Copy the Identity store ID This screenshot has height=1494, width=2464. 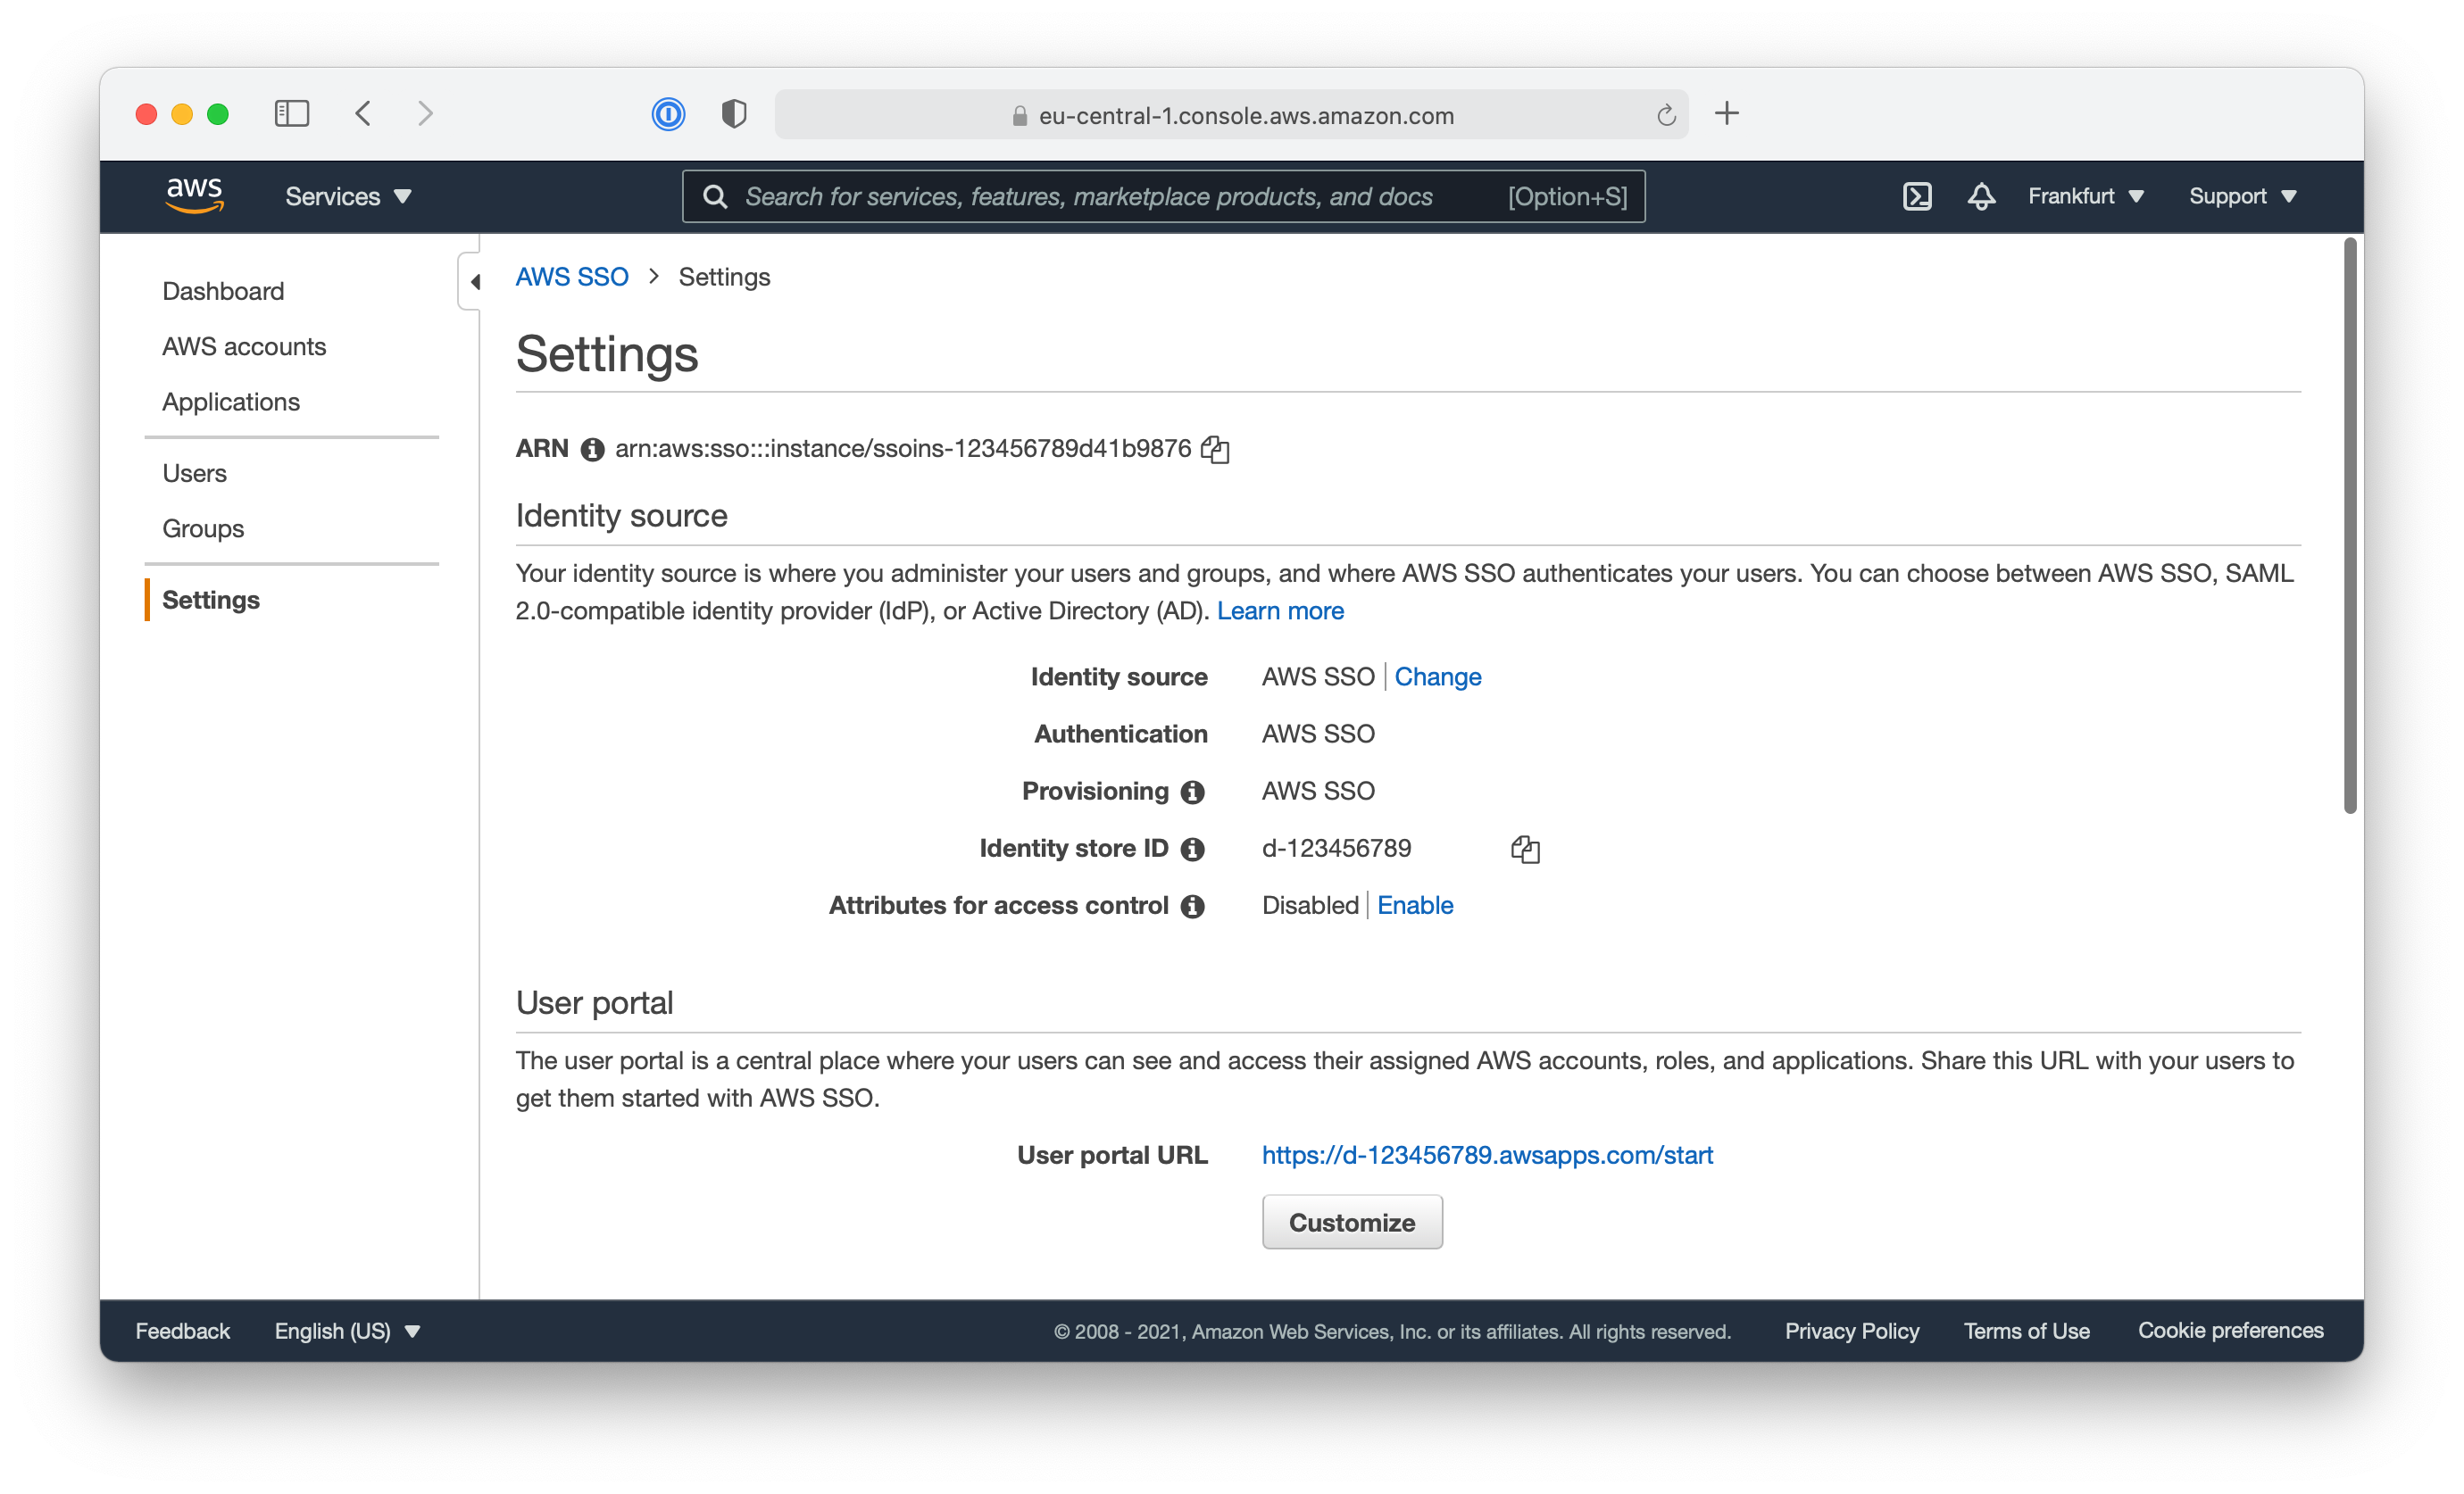[1525, 849]
